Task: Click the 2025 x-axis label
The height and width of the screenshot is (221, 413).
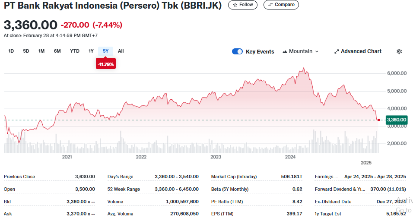Action: 366,163
